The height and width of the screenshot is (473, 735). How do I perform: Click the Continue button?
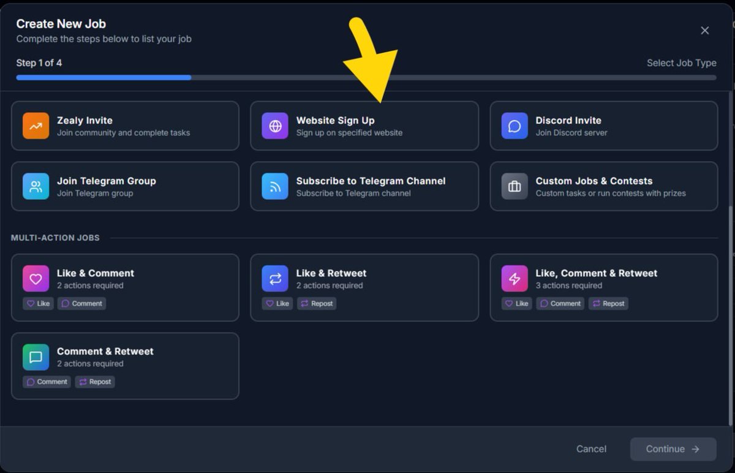[x=673, y=449]
